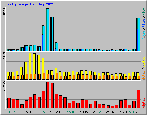Click the red KBytes bar for day 1
Screen dimensions: 147x115
(9, 103)
